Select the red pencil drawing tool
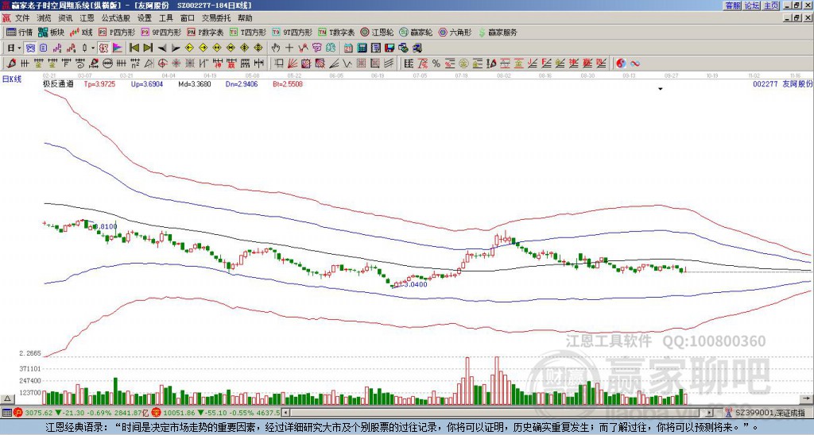This screenshot has width=814, height=435. (x=11, y=64)
